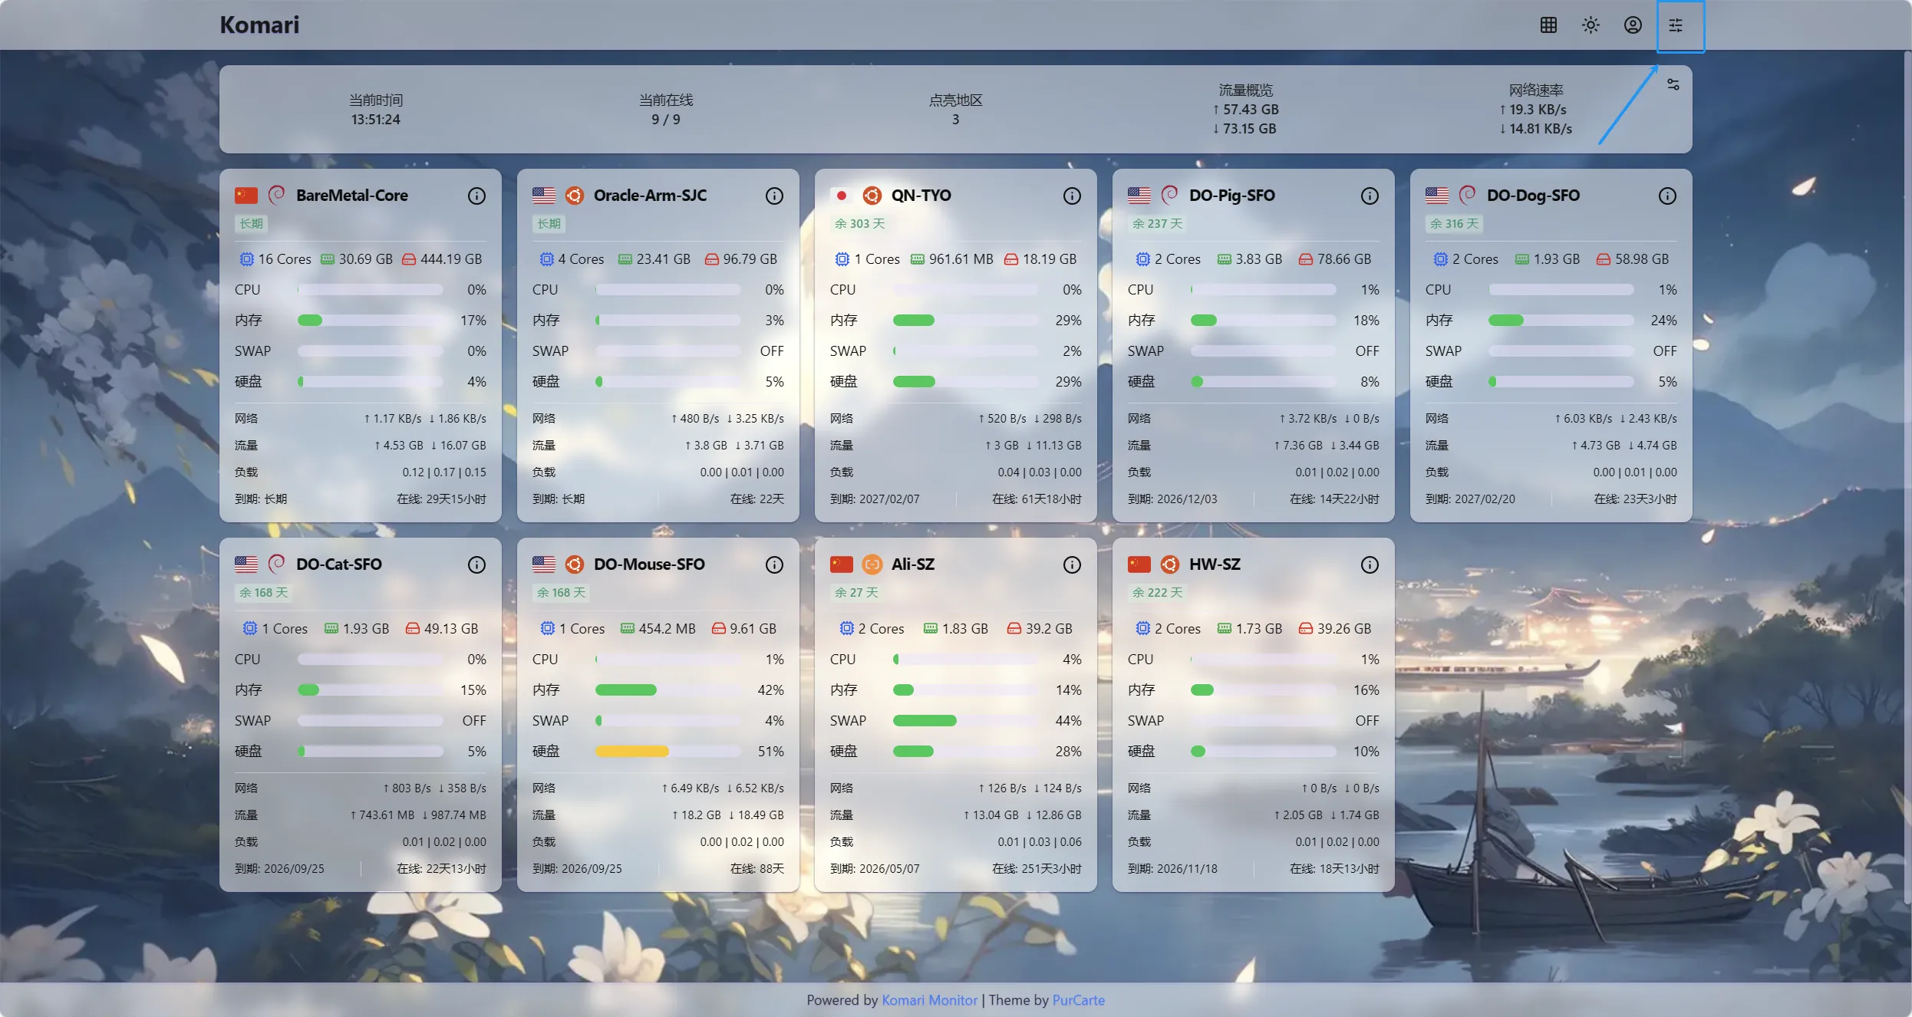Open the DO-Mouse-SFO server name
The image size is (1912, 1017).
click(x=648, y=564)
